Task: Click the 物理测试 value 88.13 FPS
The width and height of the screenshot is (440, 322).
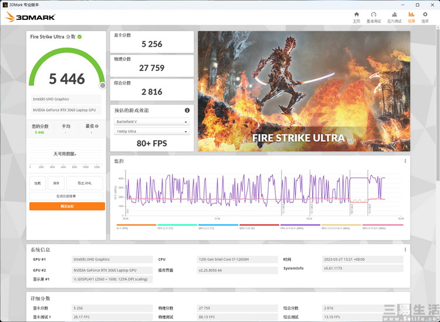Action: [238, 317]
